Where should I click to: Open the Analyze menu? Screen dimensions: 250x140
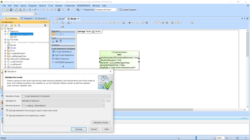(59, 5)
